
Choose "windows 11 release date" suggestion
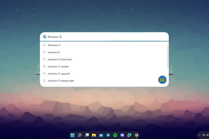(x=104, y=81)
